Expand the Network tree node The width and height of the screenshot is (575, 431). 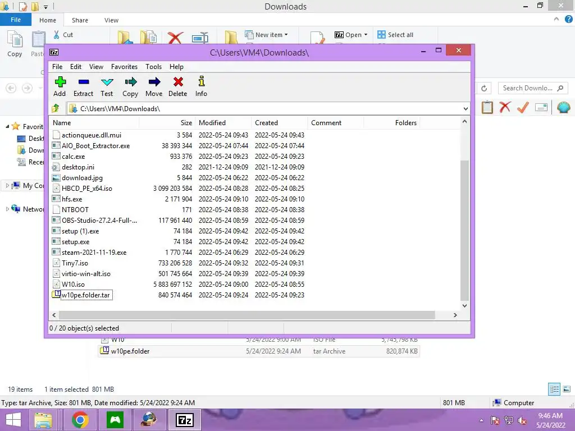pos(7,209)
